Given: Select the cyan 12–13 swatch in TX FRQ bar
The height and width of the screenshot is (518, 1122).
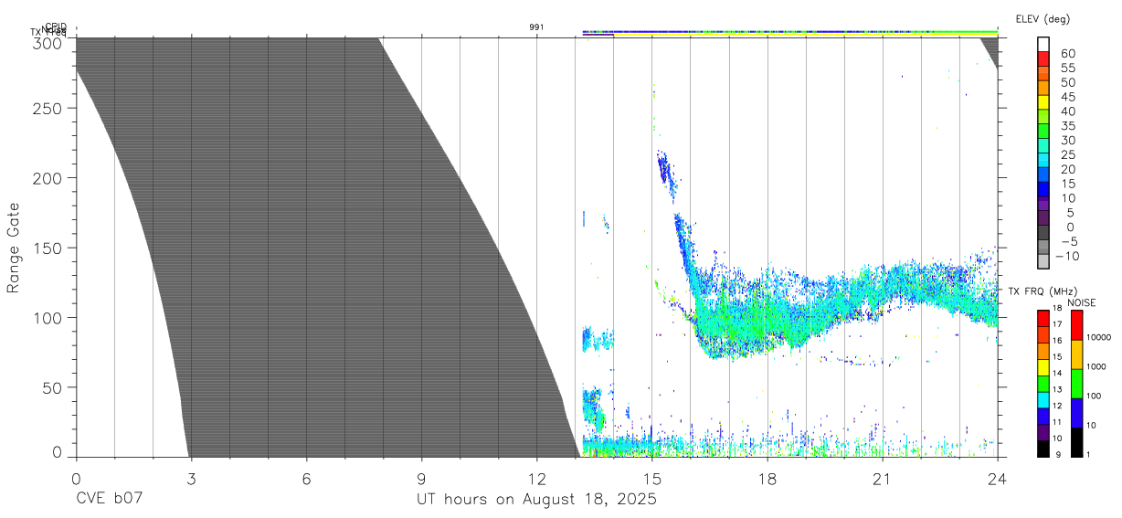Looking at the screenshot, I should (x=1043, y=399).
